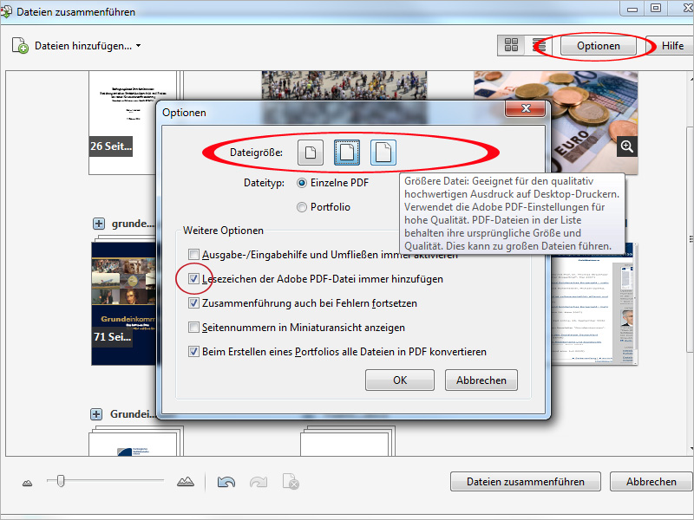Select the 26 Seiten document thumbnail
Viewport: 694px width, 520px height.
click(123, 122)
